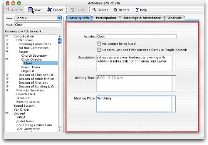Screen dimensions: 208x145
Task: Open the New button dropdown arrow
Action: pos(21,10)
